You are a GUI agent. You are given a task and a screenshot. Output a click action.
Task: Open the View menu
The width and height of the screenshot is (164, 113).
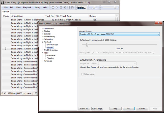coord(18,7)
